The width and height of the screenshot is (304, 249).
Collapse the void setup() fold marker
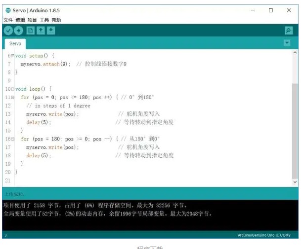coord(13,56)
